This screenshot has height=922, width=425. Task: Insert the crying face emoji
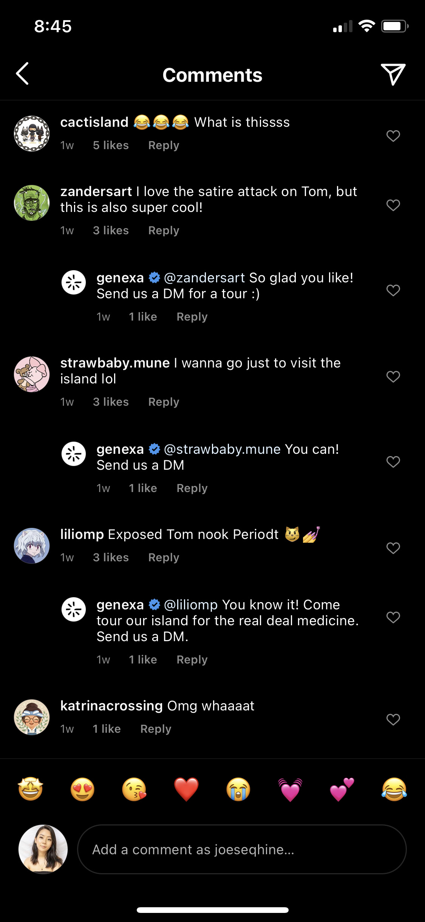tap(238, 789)
